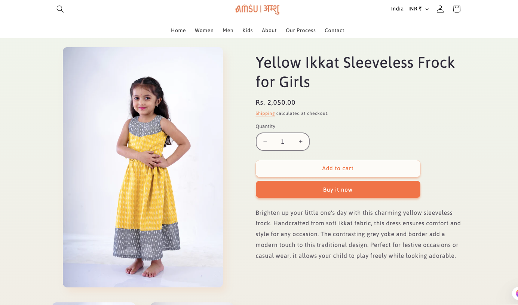Go to the Home menu item
Image resolution: width=518 pixels, height=305 pixels.
click(x=178, y=30)
